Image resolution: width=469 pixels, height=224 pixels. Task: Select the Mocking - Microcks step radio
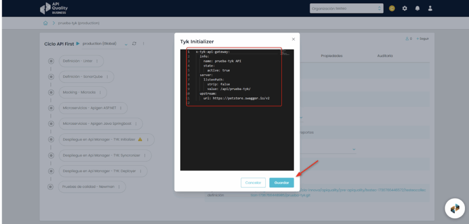[51, 92]
